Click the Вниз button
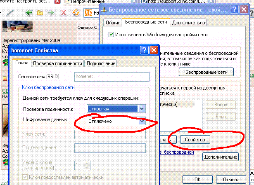 tap(221, 117)
